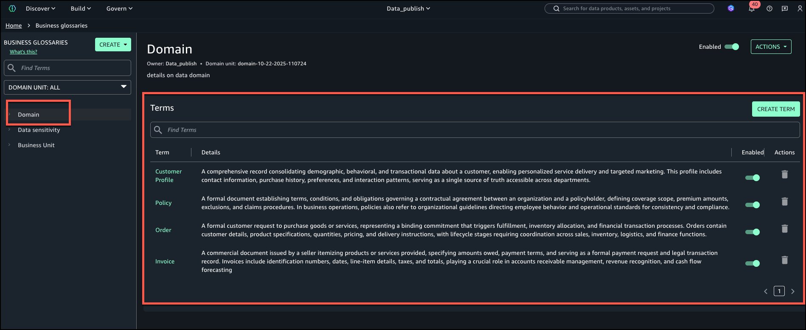The image size is (806, 330).
Task: Select the Domain glossary row
Action: point(67,115)
